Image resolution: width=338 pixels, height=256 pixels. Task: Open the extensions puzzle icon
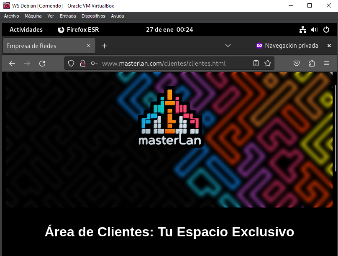(312, 63)
